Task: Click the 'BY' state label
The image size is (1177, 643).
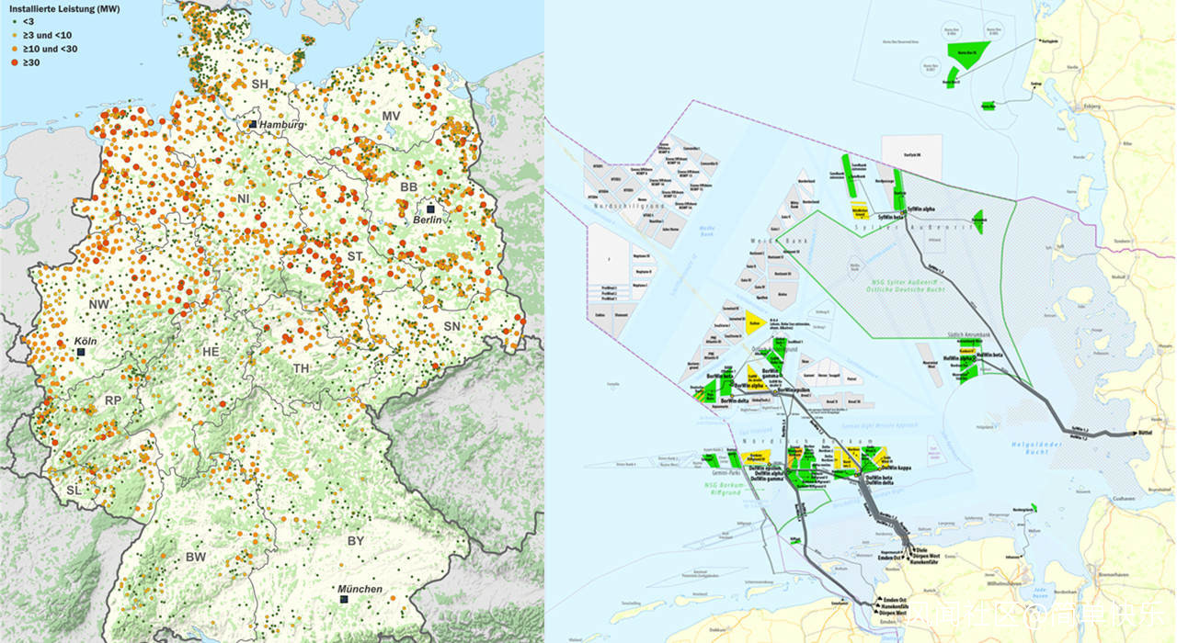Action: pos(356,541)
